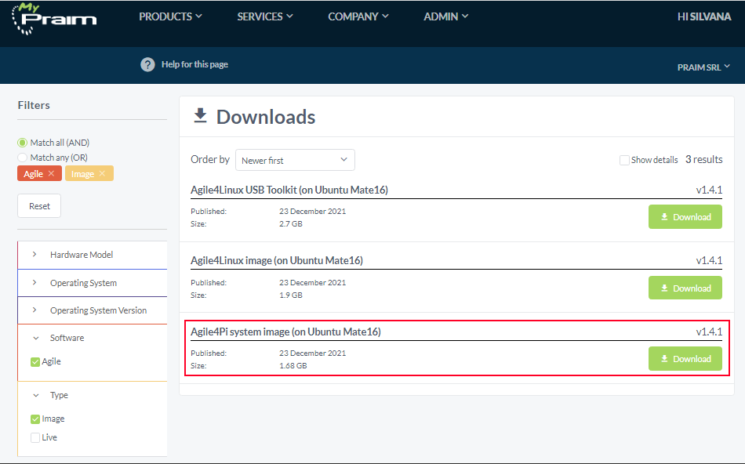Click the 1.68 GB size value
The image size is (745, 464).
293,366
